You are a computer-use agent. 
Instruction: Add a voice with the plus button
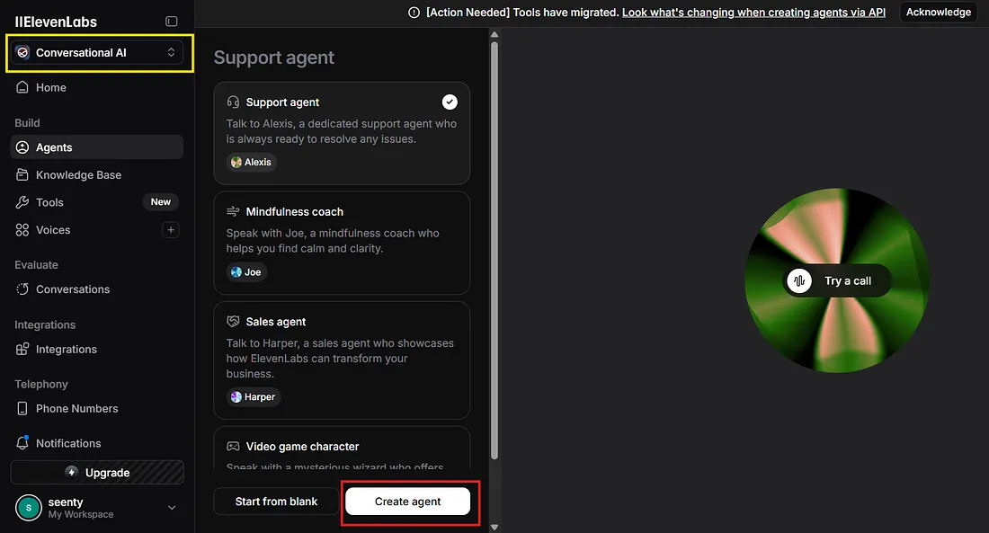pos(170,229)
